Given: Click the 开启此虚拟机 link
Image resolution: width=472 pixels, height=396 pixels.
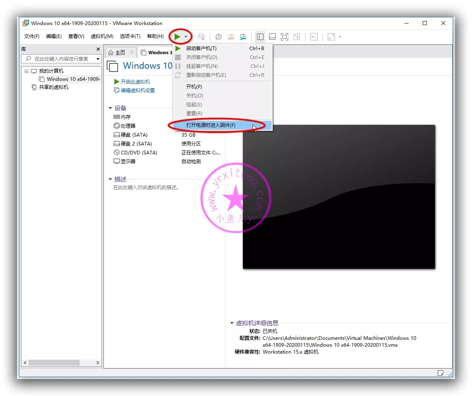Looking at the screenshot, I should click(135, 82).
